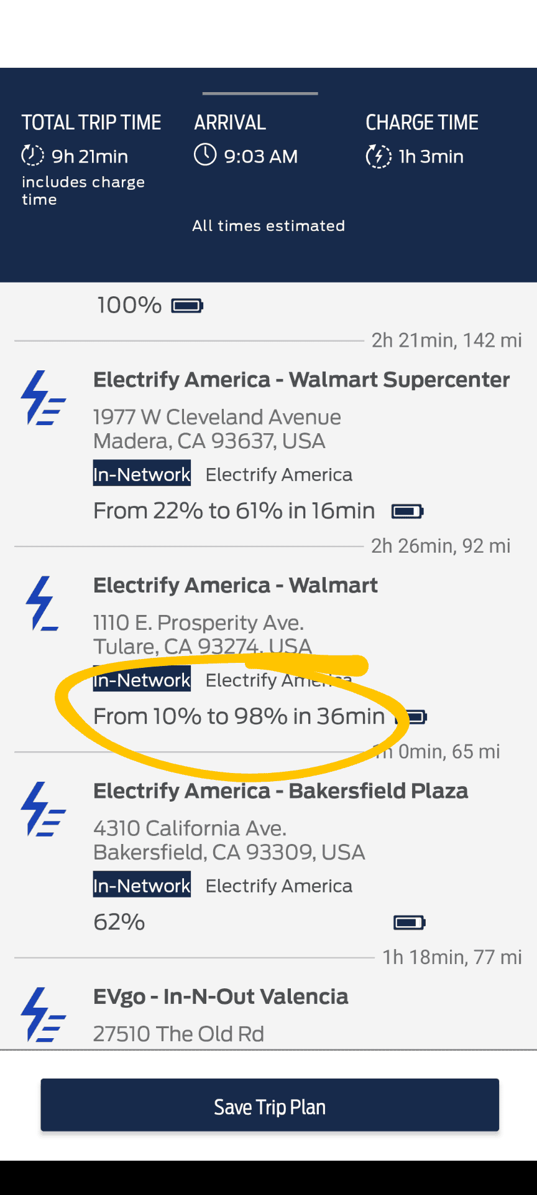Image resolution: width=537 pixels, height=1195 pixels.
Task: Tap the Madera Walmart Supercenter charger icon
Action: pos(44,398)
